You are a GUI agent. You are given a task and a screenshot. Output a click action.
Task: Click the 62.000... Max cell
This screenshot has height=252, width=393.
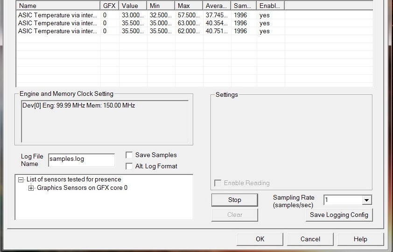[189, 31]
